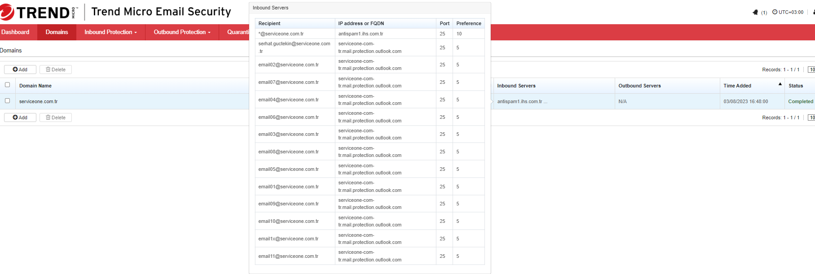Click the trash icon on the top Delete button
The image size is (815, 274).
pos(48,70)
